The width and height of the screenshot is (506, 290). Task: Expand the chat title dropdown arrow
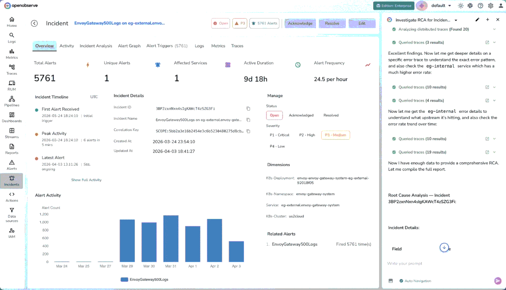pyautogui.click(x=456, y=20)
